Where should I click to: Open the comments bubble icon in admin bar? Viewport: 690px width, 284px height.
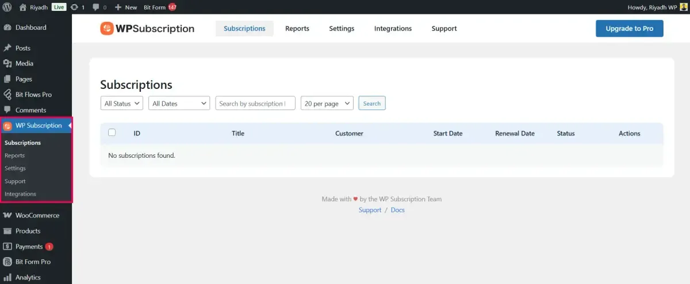96,7
